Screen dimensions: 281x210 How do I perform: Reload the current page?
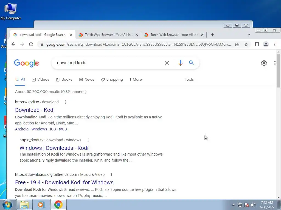(31, 44)
